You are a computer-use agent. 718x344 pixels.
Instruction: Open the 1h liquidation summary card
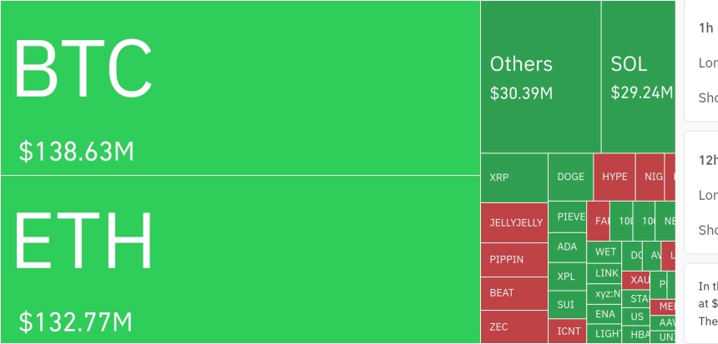(x=701, y=60)
